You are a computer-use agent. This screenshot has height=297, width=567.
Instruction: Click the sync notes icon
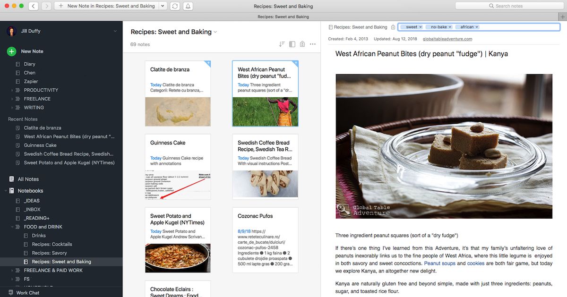coord(175,6)
